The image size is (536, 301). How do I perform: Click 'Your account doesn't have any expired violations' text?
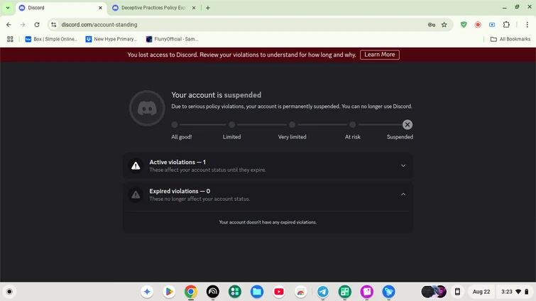click(268, 222)
